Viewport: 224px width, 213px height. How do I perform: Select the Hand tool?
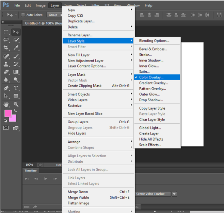point(6,105)
